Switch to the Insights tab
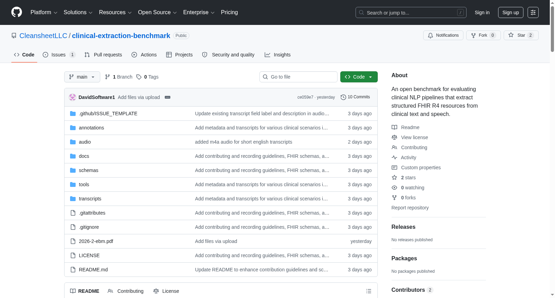 click(277, 55)
